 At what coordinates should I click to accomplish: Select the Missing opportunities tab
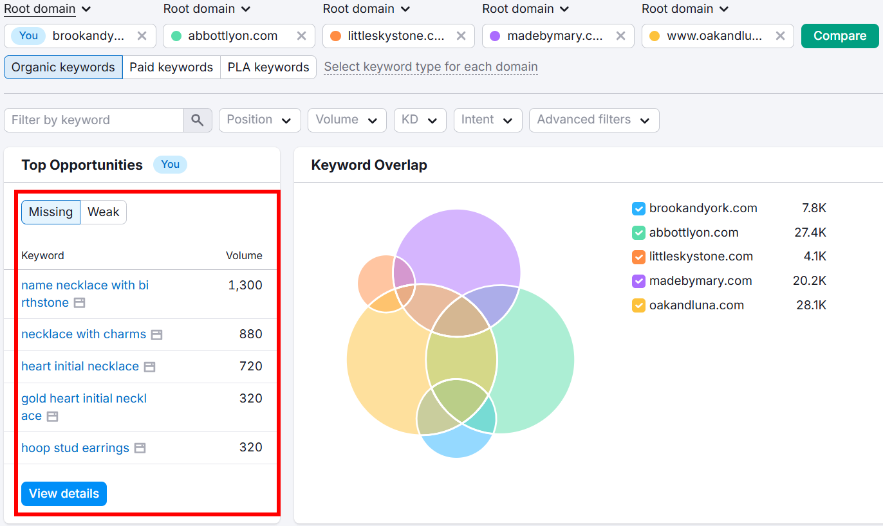[x=51, y=212]
